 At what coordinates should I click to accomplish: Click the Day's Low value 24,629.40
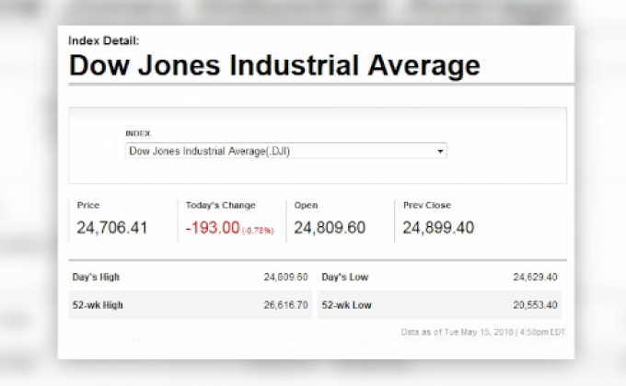[535, 277]
